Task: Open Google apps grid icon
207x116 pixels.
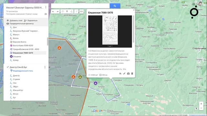Action: (193, 4)
